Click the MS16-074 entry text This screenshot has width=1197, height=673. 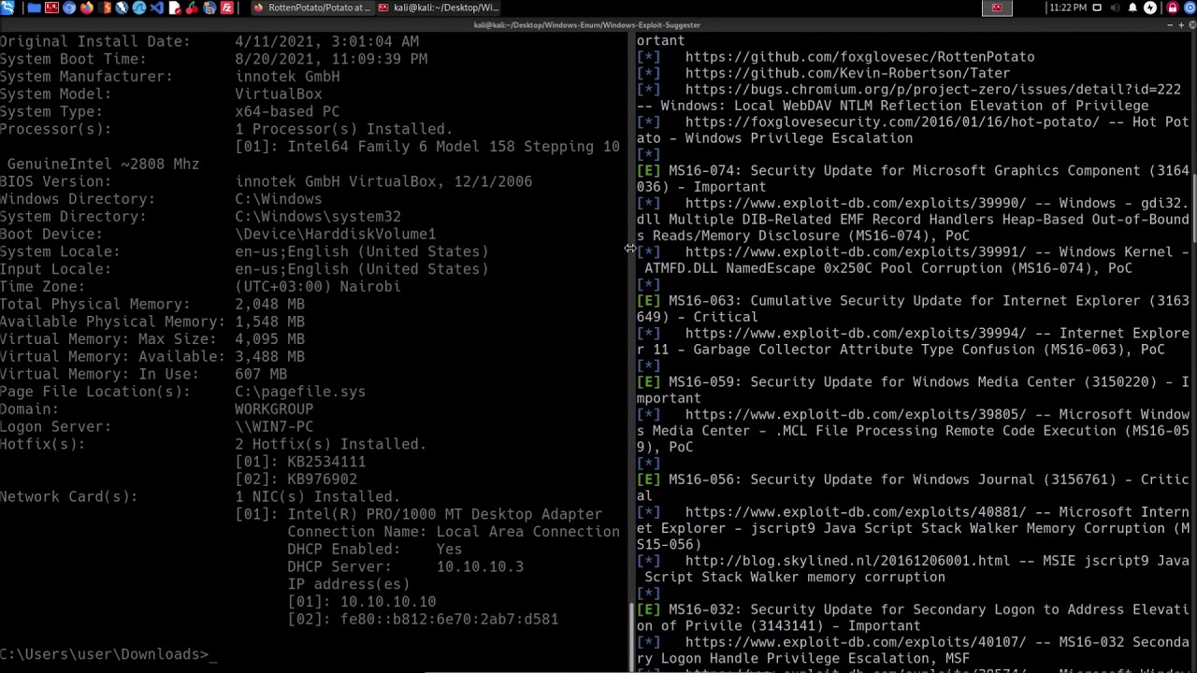pos(913,179)
